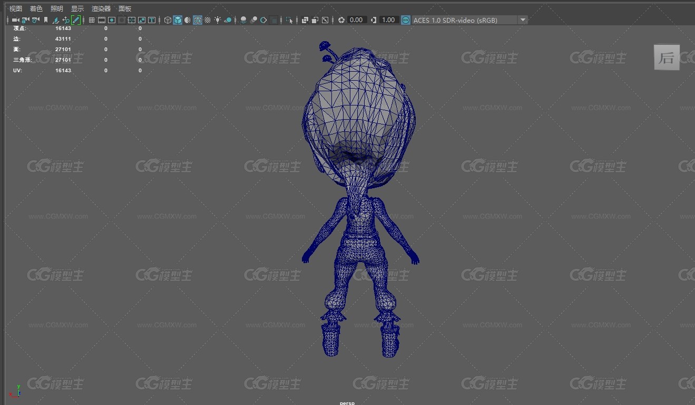Click the 三角形 label in HUD
695x405 pixels.
click(22, 60)
